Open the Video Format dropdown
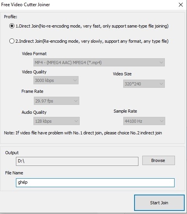 pos(99,63)
